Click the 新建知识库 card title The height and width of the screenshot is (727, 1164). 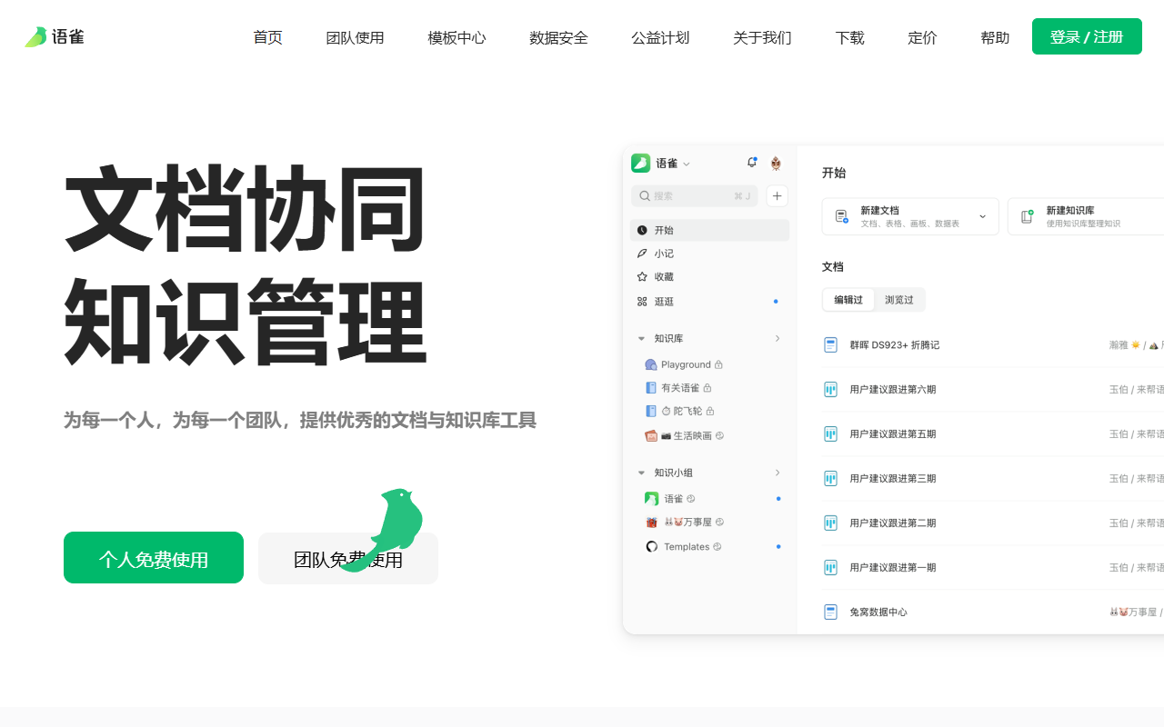(x=1070, y=210)
